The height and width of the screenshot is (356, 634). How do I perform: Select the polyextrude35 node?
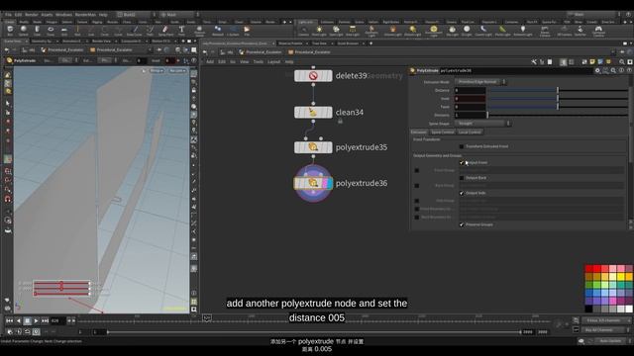tap(313, 147)
